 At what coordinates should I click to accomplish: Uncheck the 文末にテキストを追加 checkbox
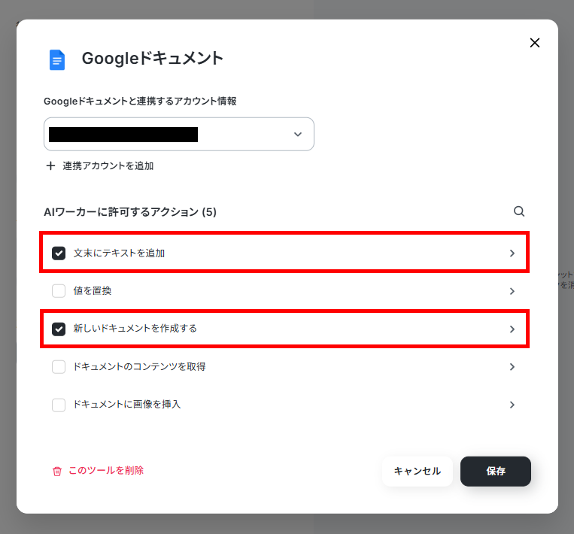[59, 253]
